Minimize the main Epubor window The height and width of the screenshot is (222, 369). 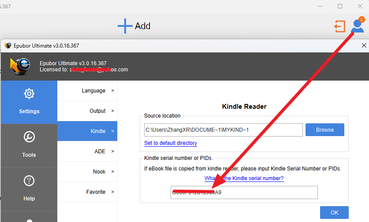point(320,6)
